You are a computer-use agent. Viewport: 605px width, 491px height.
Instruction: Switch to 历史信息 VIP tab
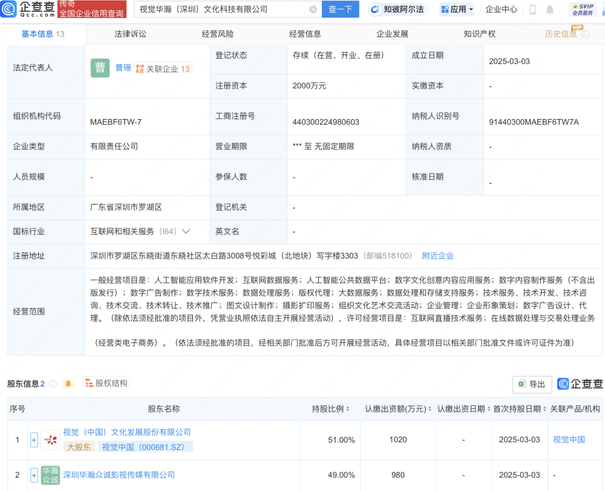(x=561, y=34)
